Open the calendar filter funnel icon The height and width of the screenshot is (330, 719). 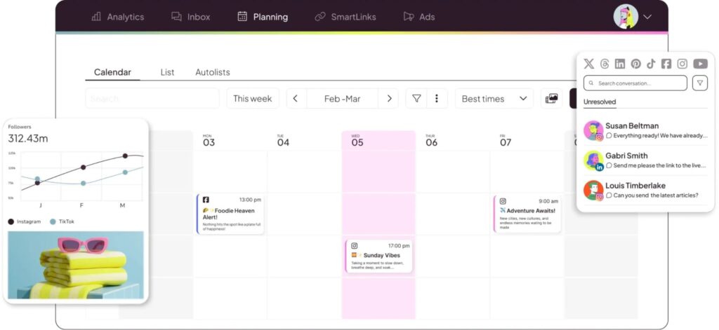pos(416,99)
